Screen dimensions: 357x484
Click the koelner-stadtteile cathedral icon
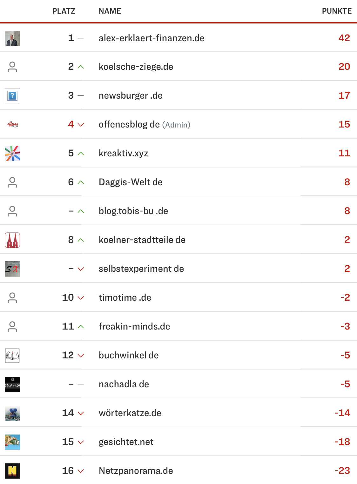[12, 240]
